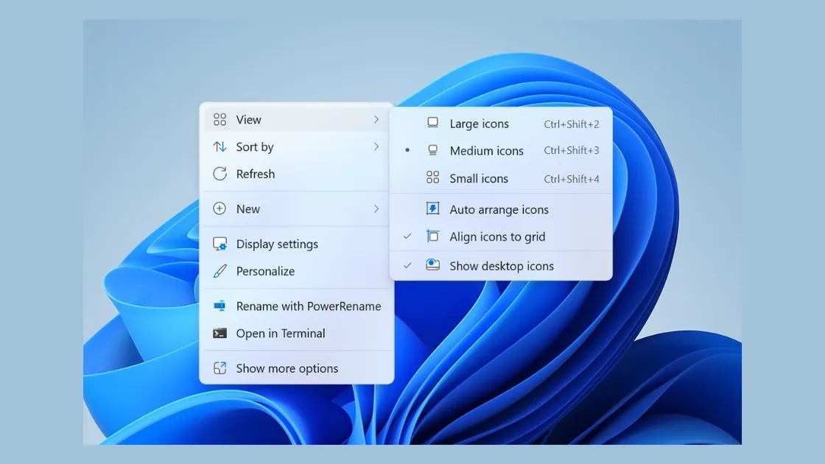
Task: Click the Display settings monitor icon
Action: click(x=220, y=243)
